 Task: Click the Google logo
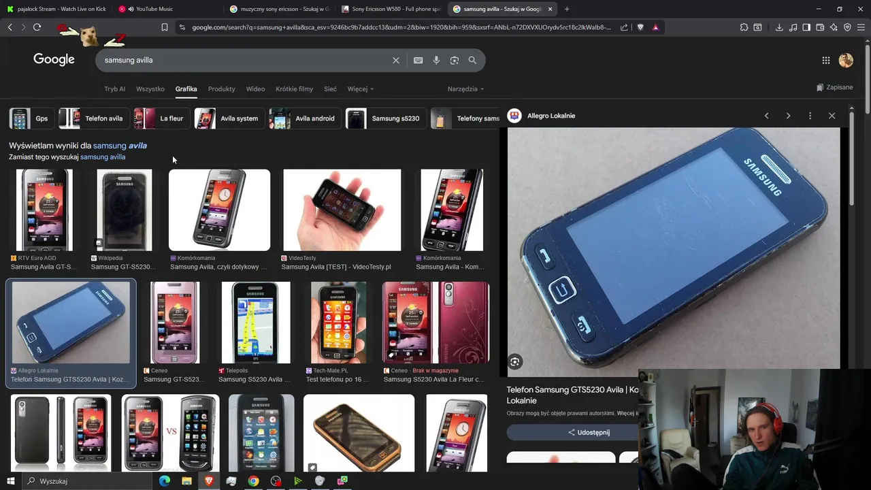click(x=54, y=59)
